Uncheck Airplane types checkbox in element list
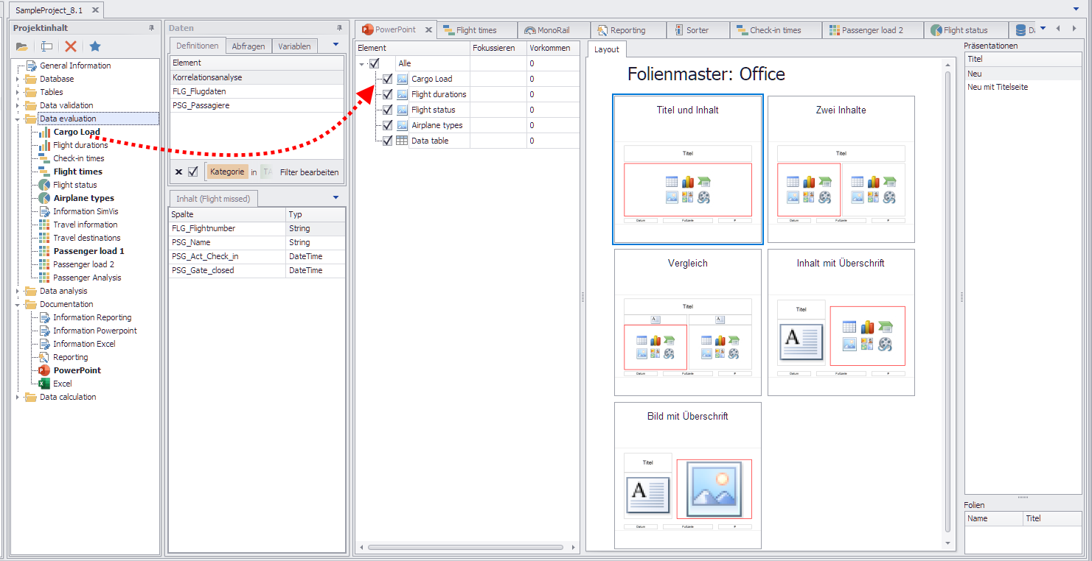This screenshot has height=561, width=1092. coord(388,125)
